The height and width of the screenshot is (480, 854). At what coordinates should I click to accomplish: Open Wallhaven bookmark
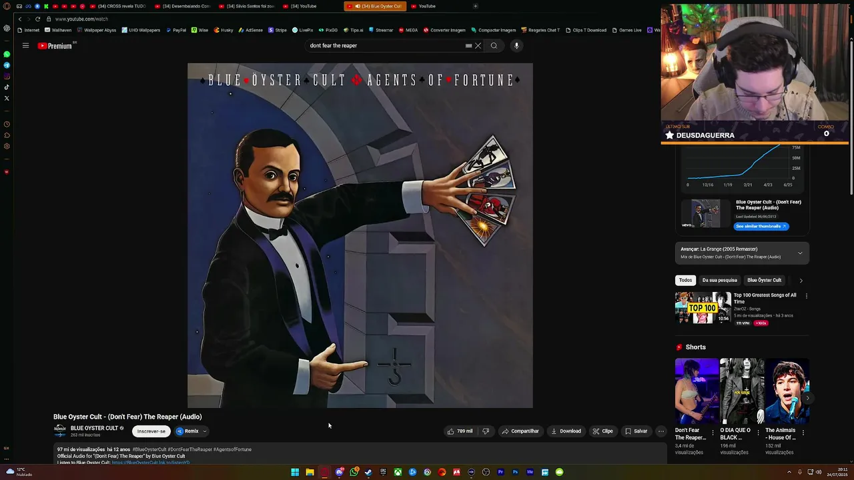point(58,30)
